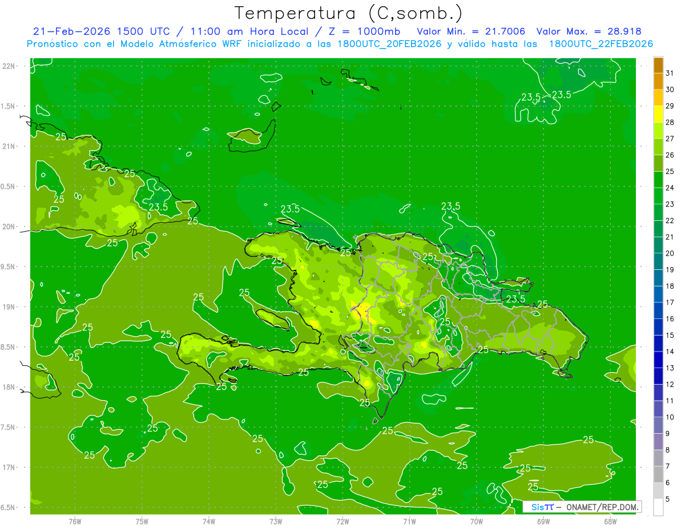Click the "22N" latitude label
Viewport: 685px width, 529px height.
tap(10, 66)
